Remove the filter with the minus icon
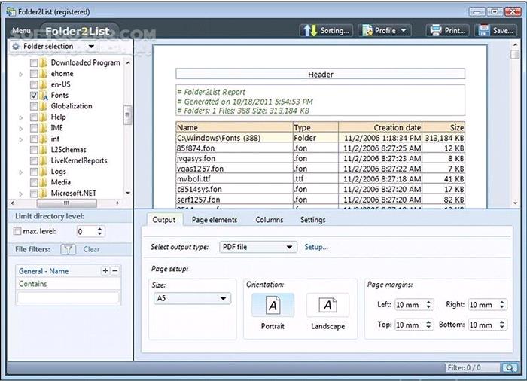 pos(115,270)
